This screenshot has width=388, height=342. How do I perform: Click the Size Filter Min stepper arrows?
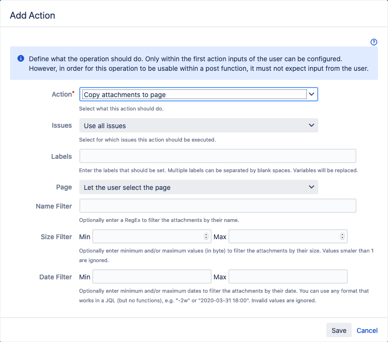click(206, 236)
